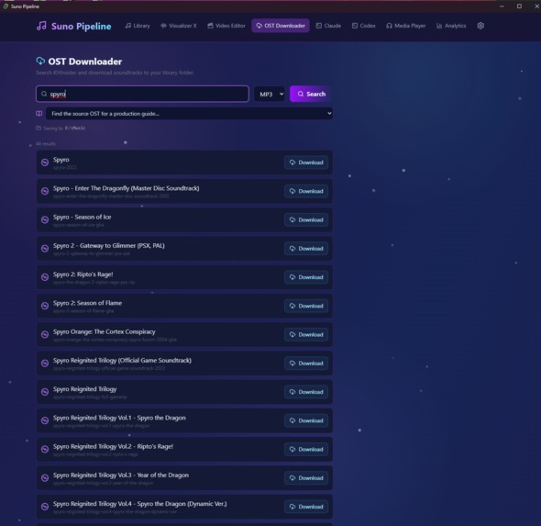
Task: Click the disc icon for The Cortex Conspiracy
Action: pyautogui.click(x=45, y=334)
